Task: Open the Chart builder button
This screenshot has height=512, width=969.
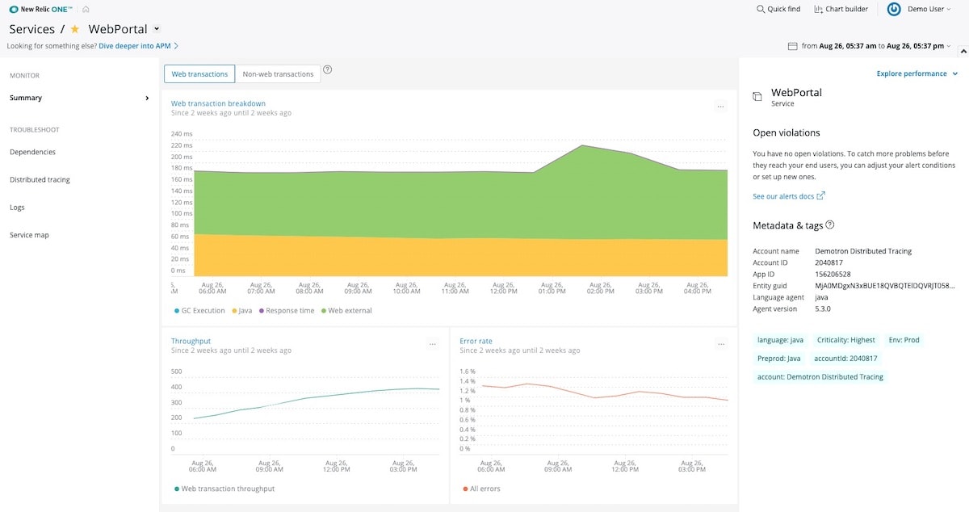Action: (x=841, y=9)
